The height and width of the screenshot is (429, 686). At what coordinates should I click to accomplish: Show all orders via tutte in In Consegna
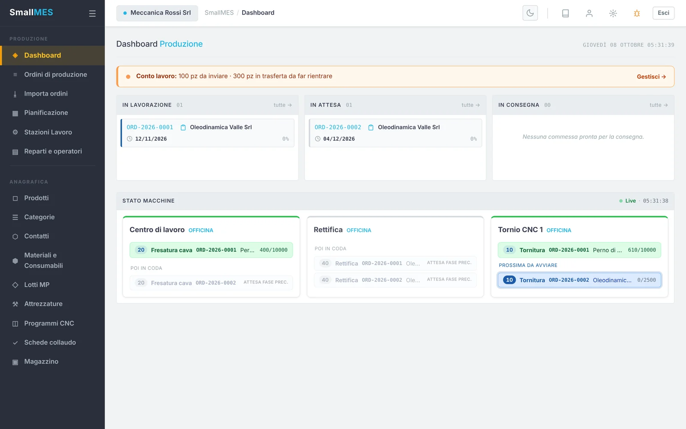pos(659,105)
